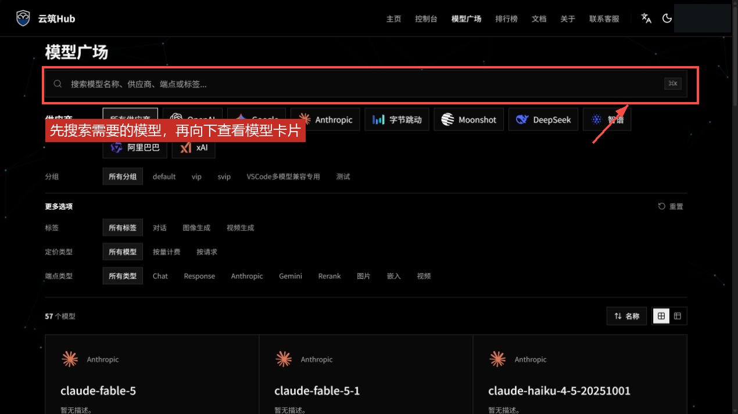Screen dimensions: 738x414
Task: Click Anthropic icon on claude-fable-5 card
Action: pos(70,359)
